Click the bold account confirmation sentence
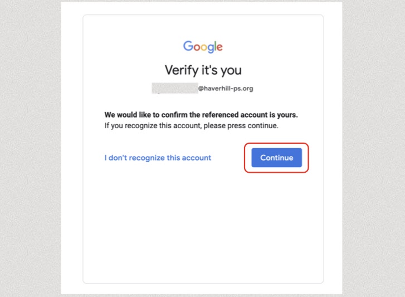This screenshot has height=297, width=405. coord(201,115)
